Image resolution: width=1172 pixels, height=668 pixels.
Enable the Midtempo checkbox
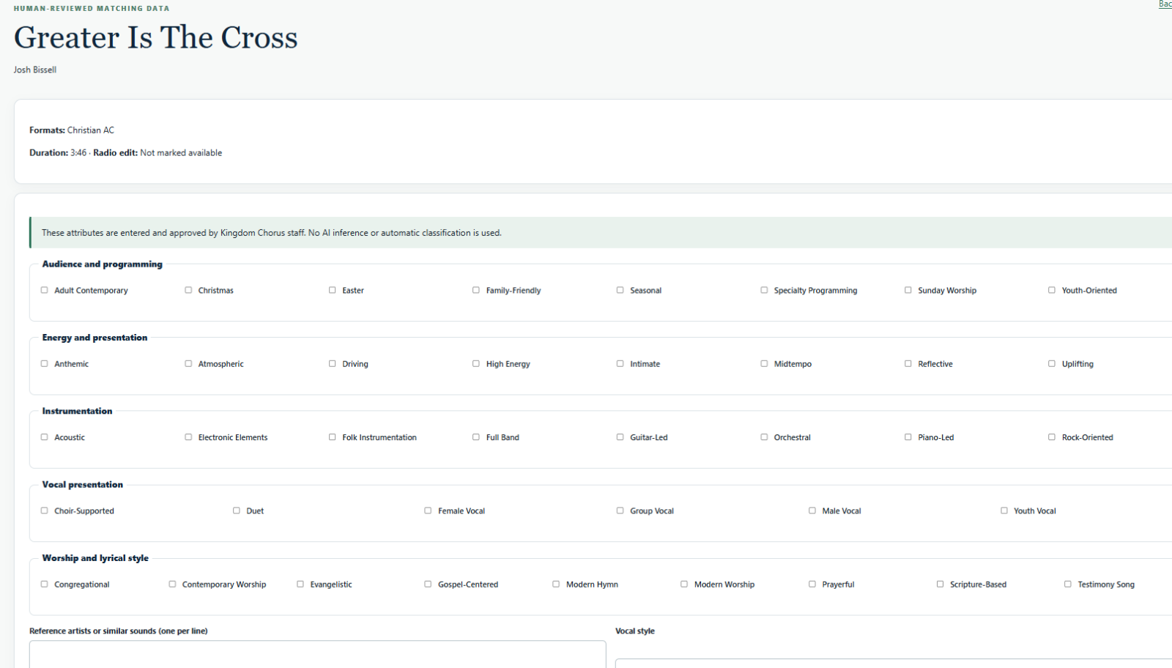coord(764,363)
